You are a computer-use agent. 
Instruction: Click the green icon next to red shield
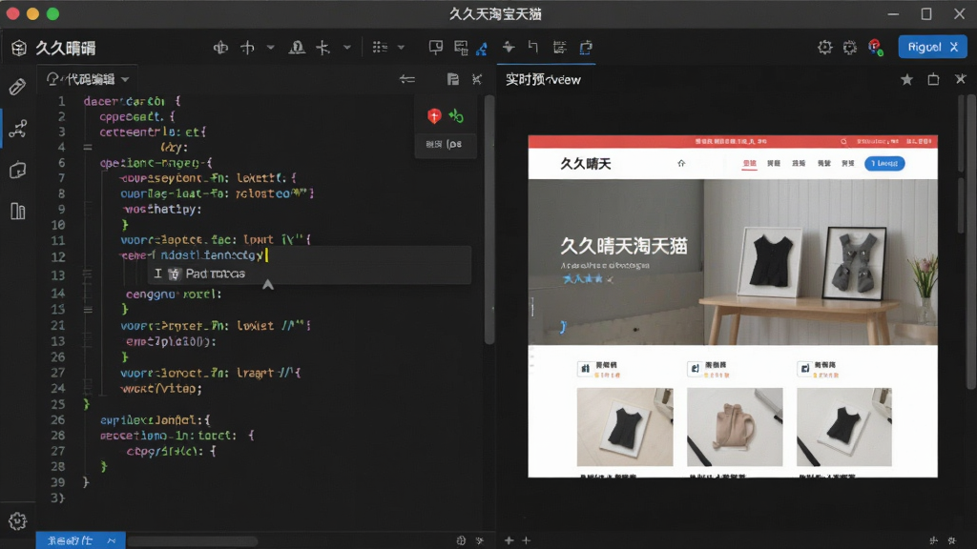[456, 115]
